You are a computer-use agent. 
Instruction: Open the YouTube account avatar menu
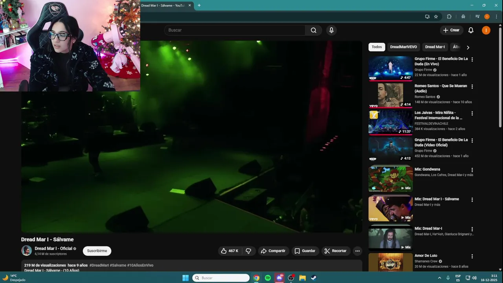(x=486, y=30)
